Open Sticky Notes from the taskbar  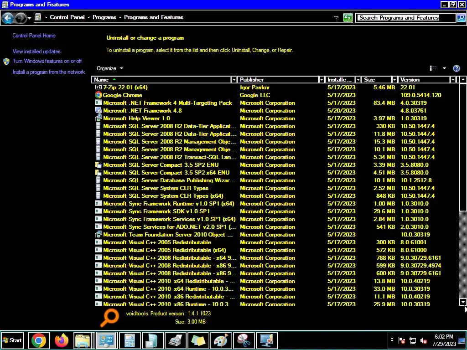pyautogui.click(x=198, y=340)
